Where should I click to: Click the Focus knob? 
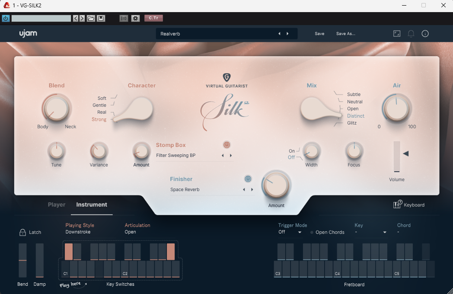pyautogui.click(x=354, y=151)
